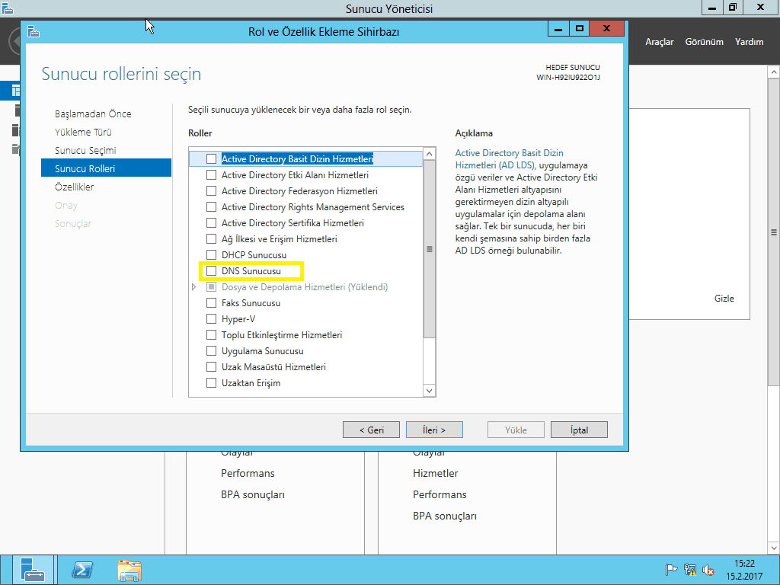
Task: Go to Başlamadan Önce step
Action: tap(93, 114)
